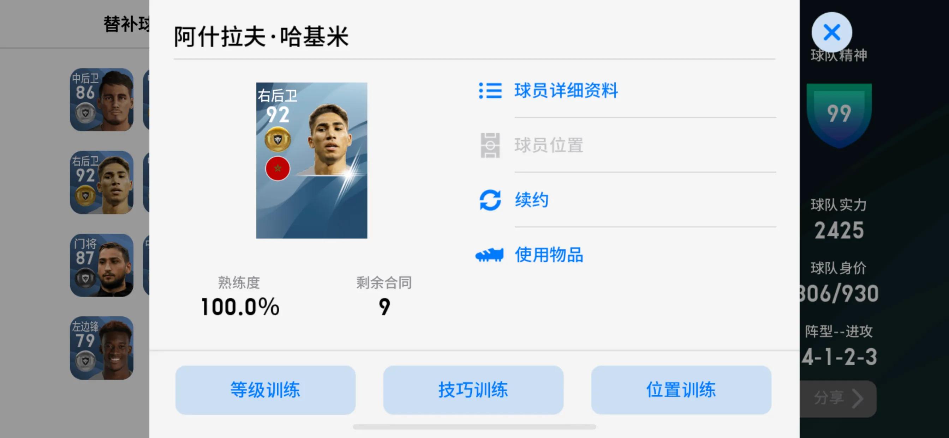
Task: Tap the football boot use-item icon
Action: pyautogui.click(x=489, y=255)
